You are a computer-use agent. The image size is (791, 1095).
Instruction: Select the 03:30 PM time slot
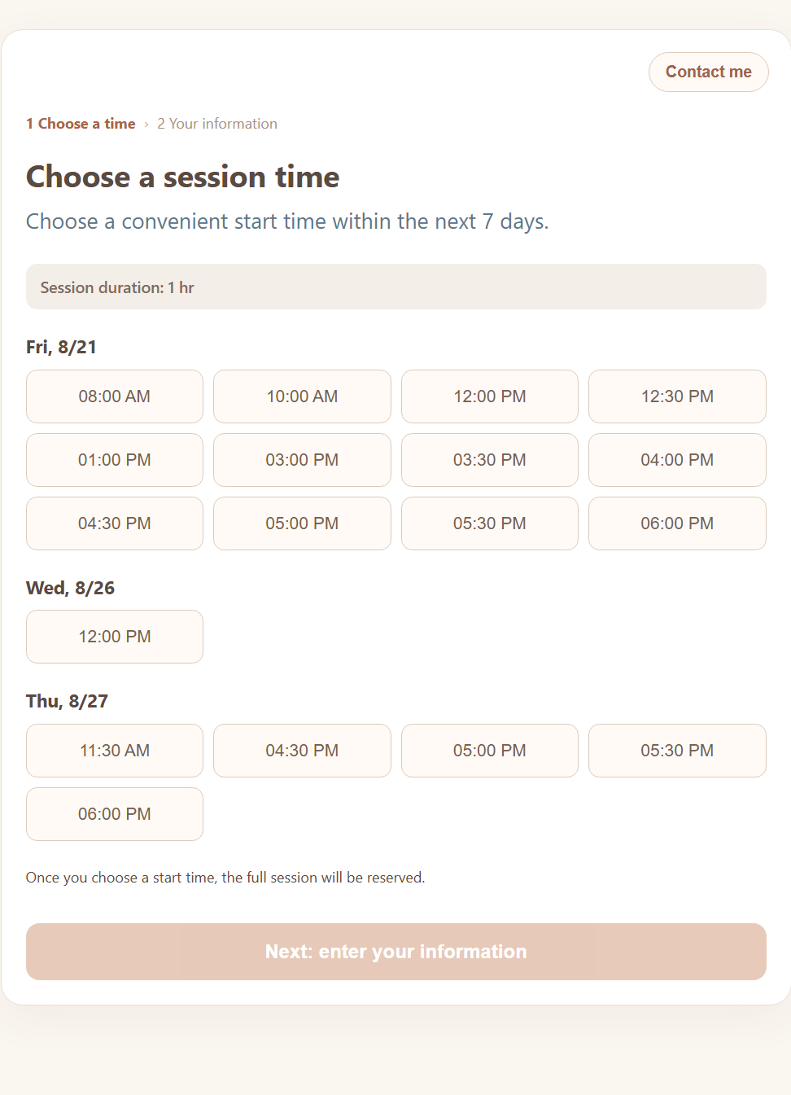pos(490,460)
